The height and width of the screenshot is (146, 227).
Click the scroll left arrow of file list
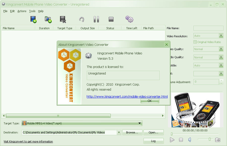click(x=4, y=116)
